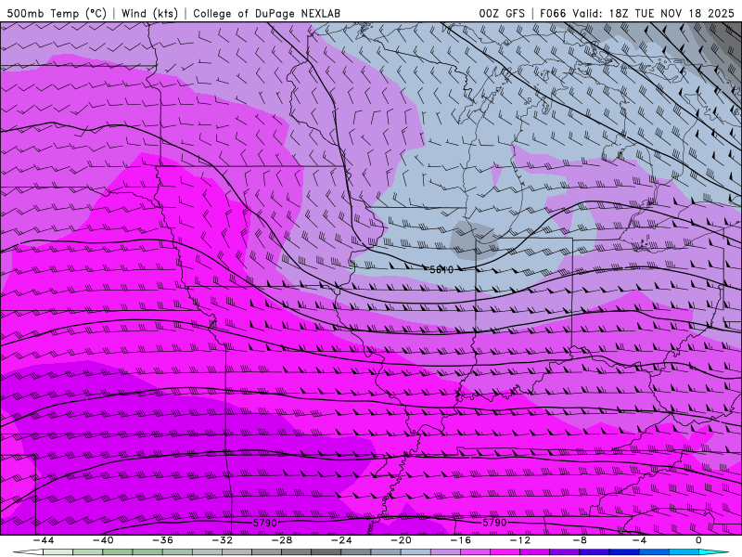The height and width of the screenshot is (557, 742).
Task: Click the dark gray cold pocket above 5610
Action: (474, 240)
